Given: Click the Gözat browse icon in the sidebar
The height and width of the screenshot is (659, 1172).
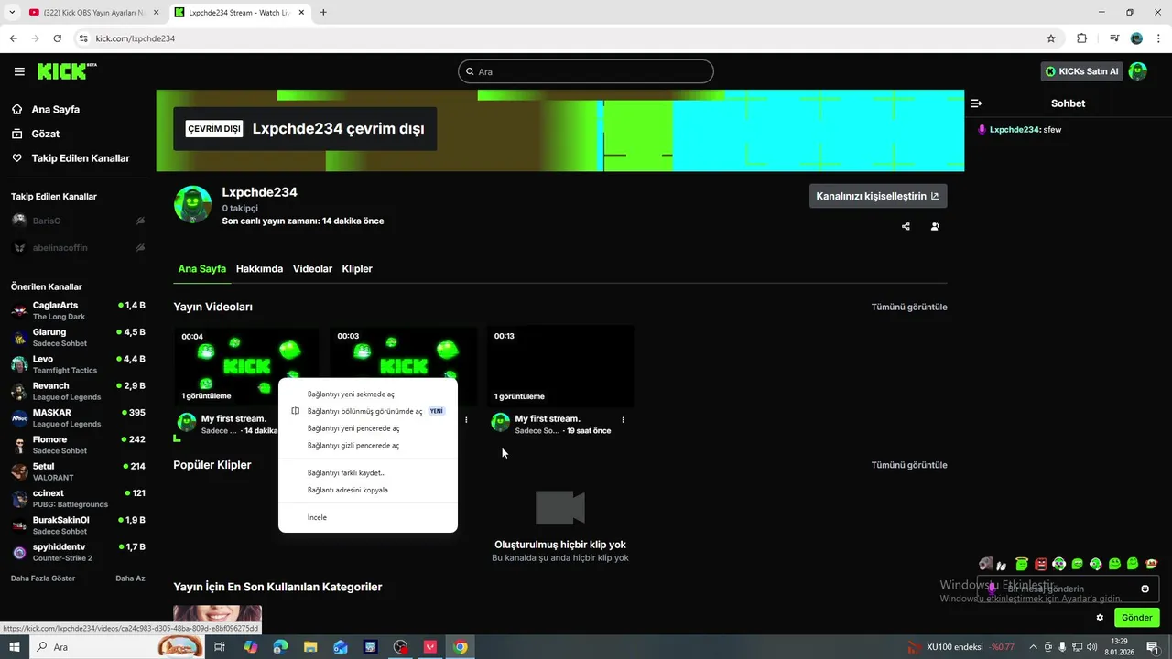Looking at the screenshot, I should click(x=17, y=134).
